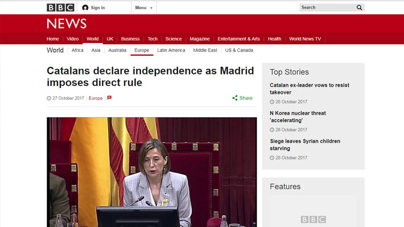Click the BBC placeholder logo in Features
The image size is (404, 227).
(314, 219)
